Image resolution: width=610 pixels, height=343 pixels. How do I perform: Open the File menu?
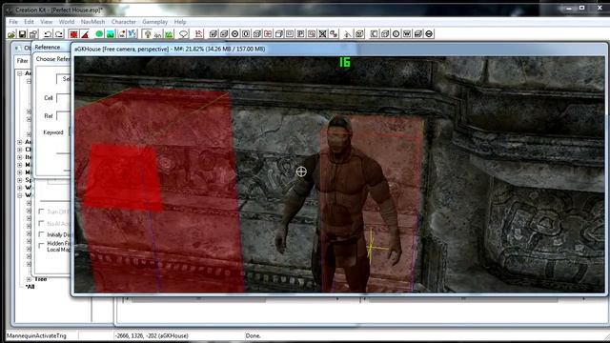(x=13, y=22)
